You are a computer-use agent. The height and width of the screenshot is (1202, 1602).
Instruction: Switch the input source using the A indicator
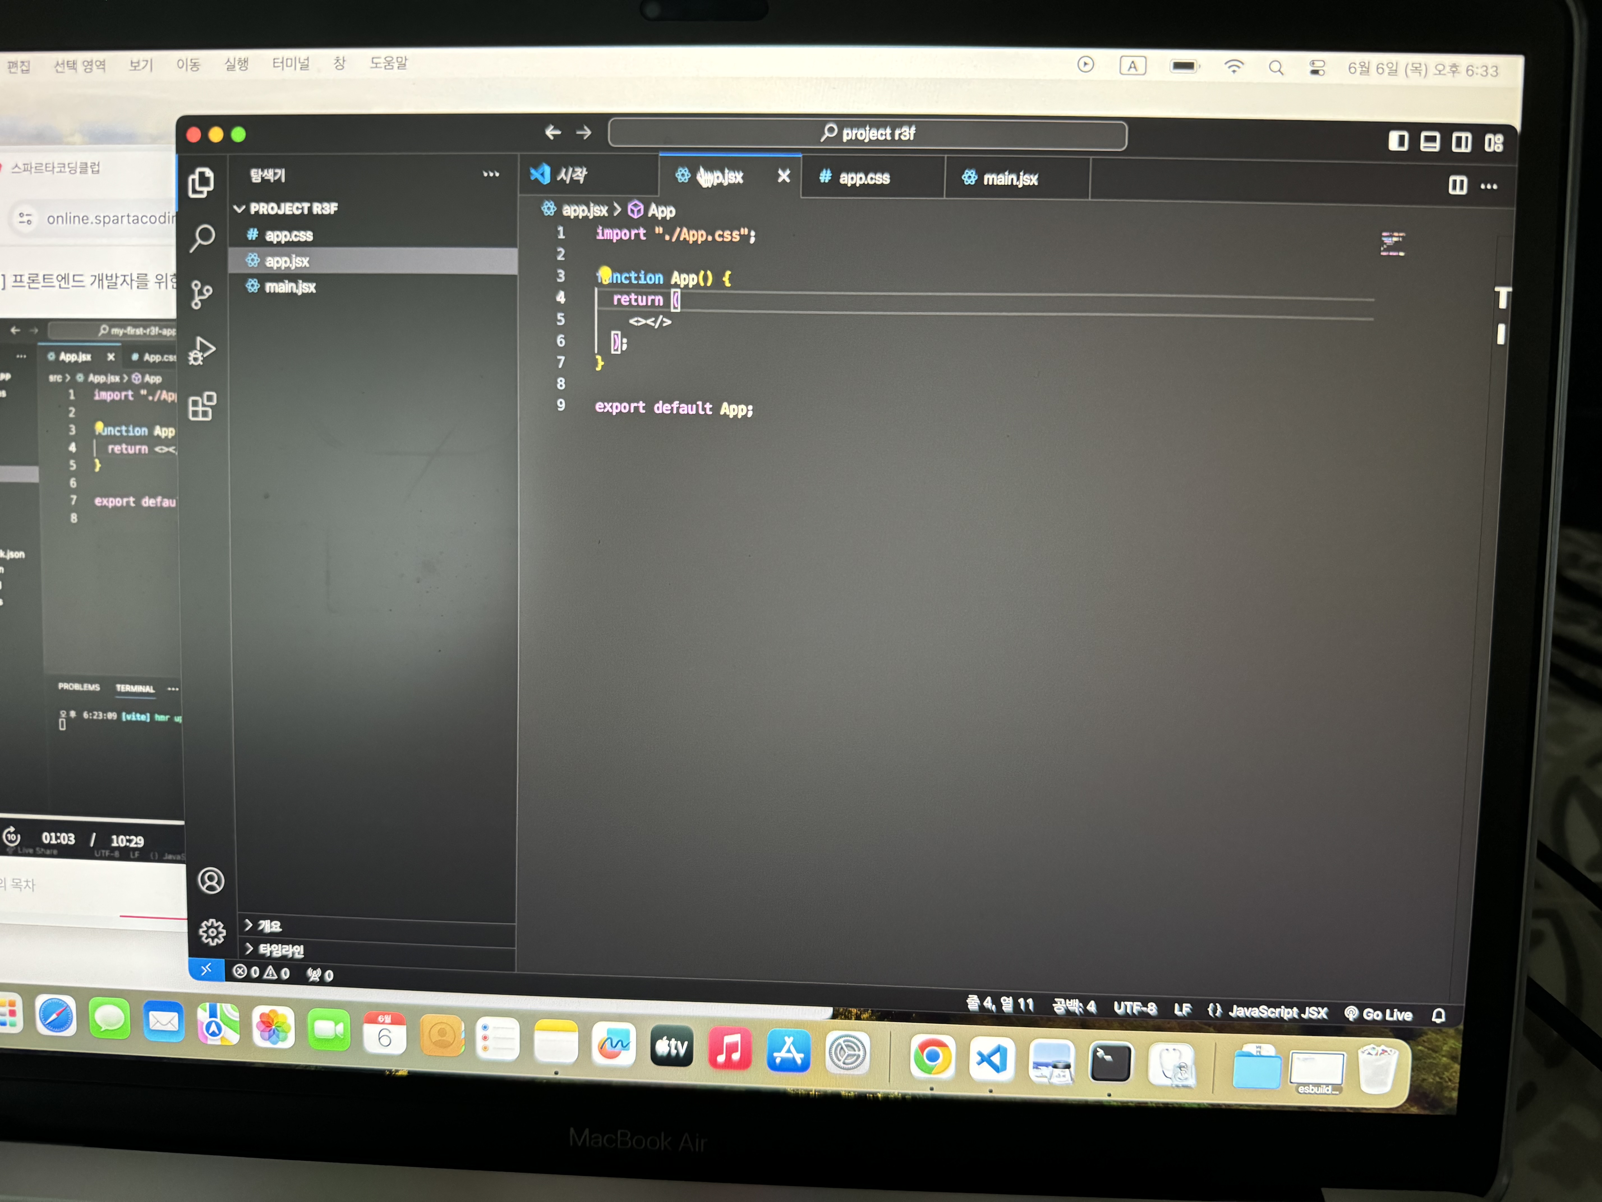pos(1133,66)
